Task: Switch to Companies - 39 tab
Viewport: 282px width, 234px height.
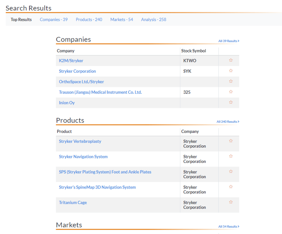Action: 54,20
